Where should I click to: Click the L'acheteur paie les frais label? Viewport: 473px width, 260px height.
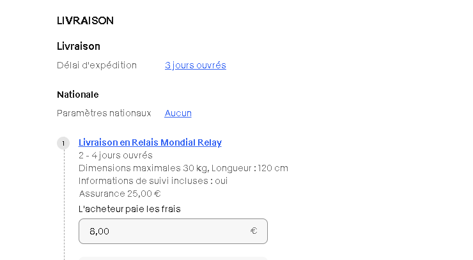pyautogui.click(x=129, y=209)
